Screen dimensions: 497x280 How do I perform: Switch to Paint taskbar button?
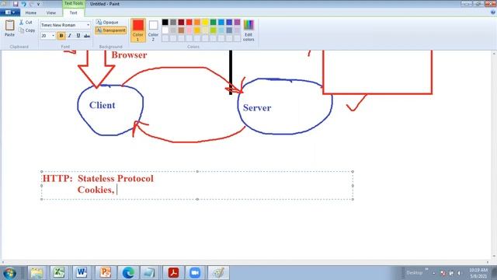[x=218, y=273]
